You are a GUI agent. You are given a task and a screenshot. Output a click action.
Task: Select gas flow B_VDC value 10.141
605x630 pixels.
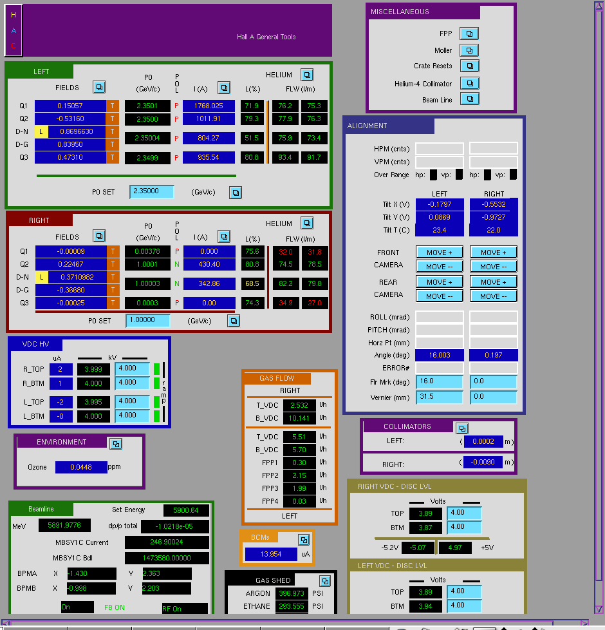[x=299, y=418]
